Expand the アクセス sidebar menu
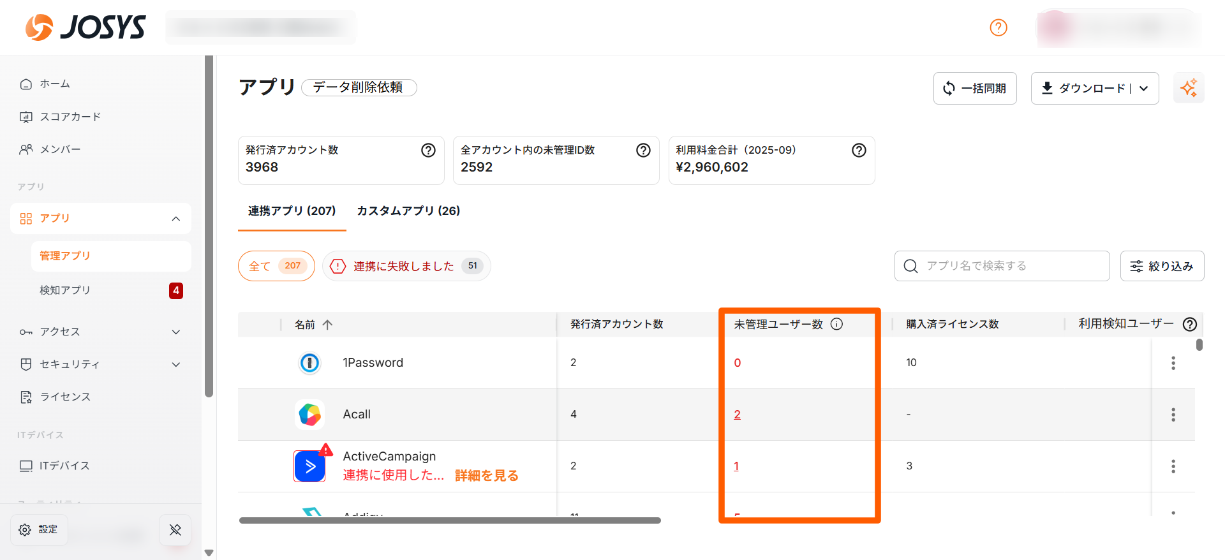The image size is (1225, 560). [176, 332]
